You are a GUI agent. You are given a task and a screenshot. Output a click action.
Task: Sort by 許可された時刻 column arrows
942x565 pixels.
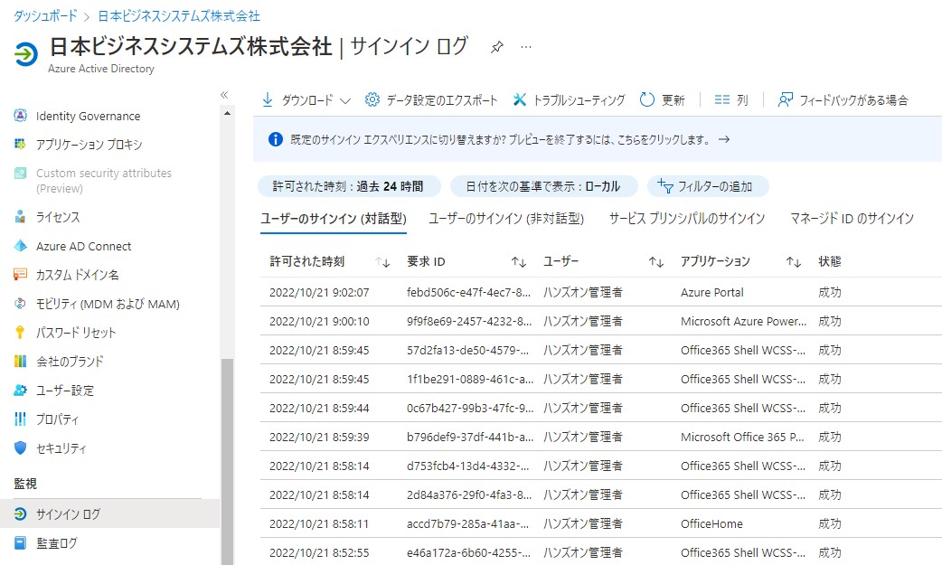coord(382,262)
